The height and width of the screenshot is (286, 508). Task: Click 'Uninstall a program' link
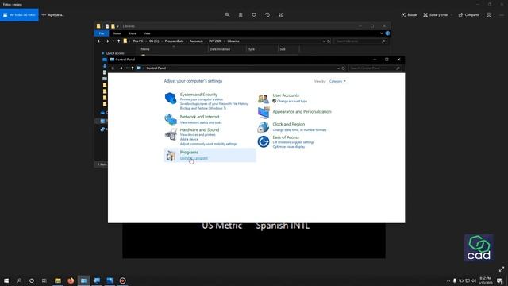coord(194,158)
